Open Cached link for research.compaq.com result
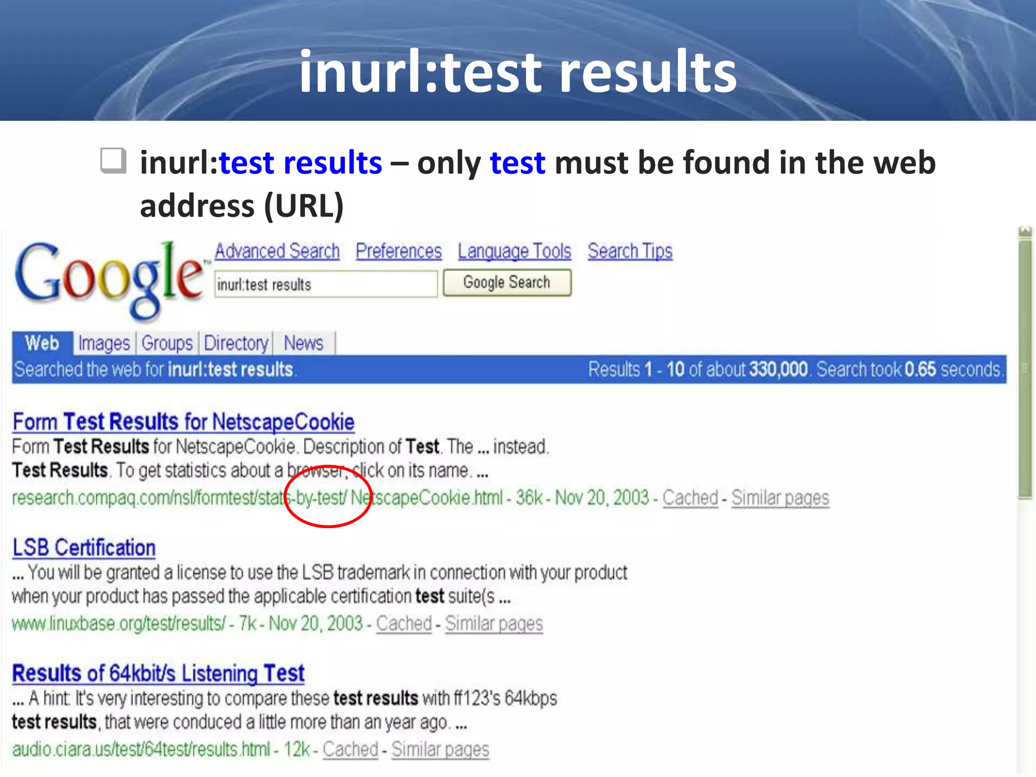The height and width of the screenshot is (777, 1036). [690, 498]
